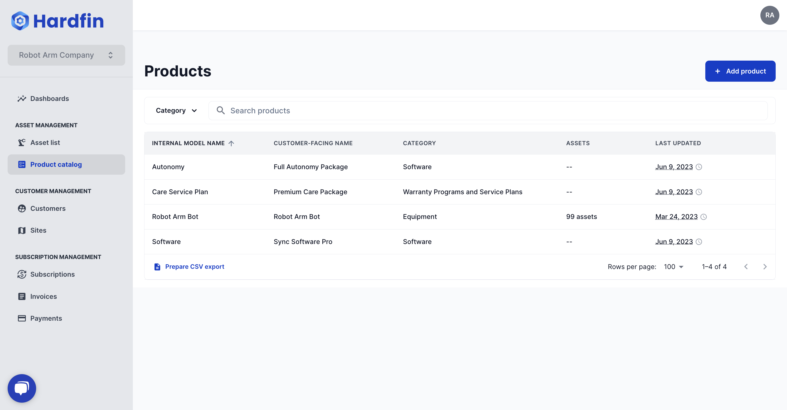787x410 pixels.
Task: Click Full Autonomy Package name
Action: coord(310,167)
